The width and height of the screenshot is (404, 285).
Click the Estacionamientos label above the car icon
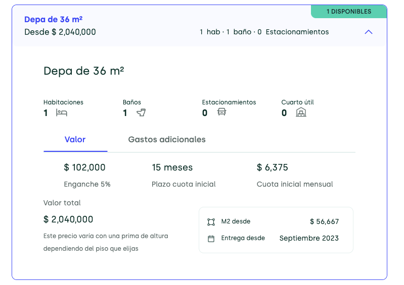click(x=229, y=102)
